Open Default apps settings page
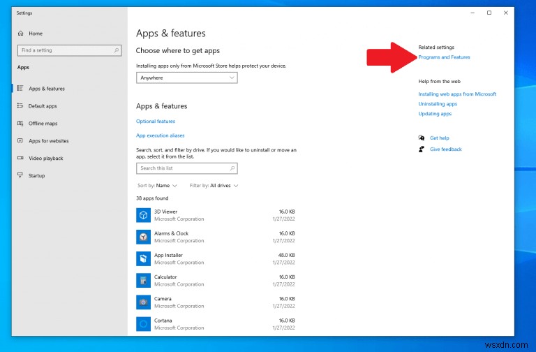536x352 pixels. point(43,106)
